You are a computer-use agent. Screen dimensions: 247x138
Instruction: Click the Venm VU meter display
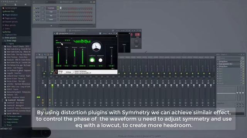[96, 46]
